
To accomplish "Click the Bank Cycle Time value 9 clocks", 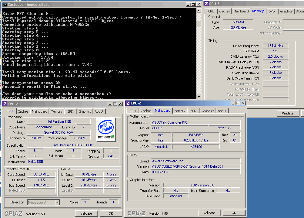I will tap(276, 78).
